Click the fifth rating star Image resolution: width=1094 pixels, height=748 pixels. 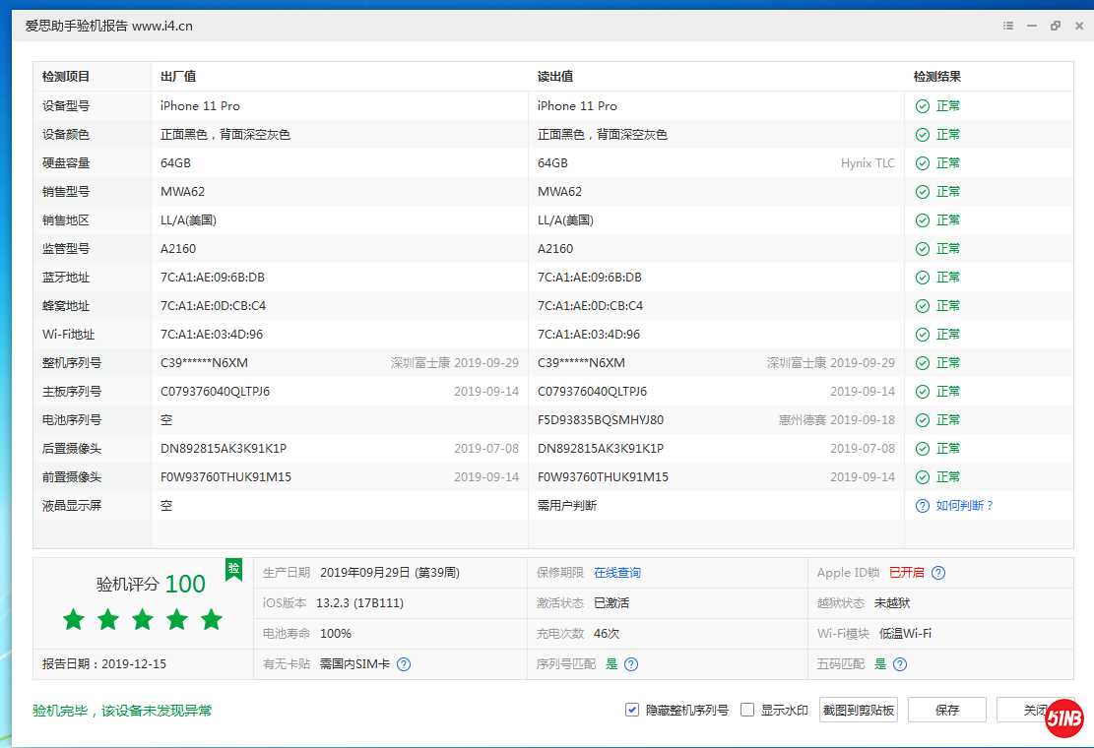point(210,619)
